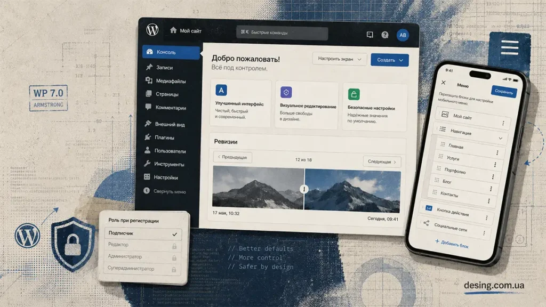Click the left revision mountain image
This screenshot has height=307, width=546.
(x=258, y=187)
